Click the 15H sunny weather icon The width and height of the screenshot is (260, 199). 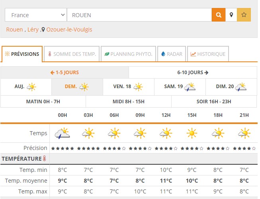pos(192,133)
